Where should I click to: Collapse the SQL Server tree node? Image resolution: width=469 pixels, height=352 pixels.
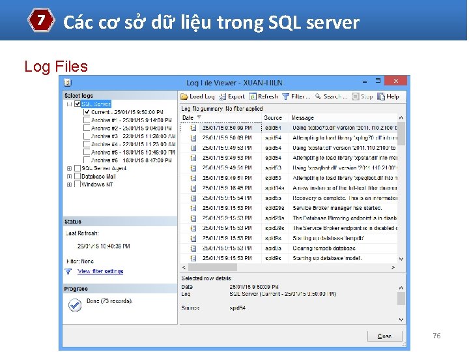click(x=69, y=104)
